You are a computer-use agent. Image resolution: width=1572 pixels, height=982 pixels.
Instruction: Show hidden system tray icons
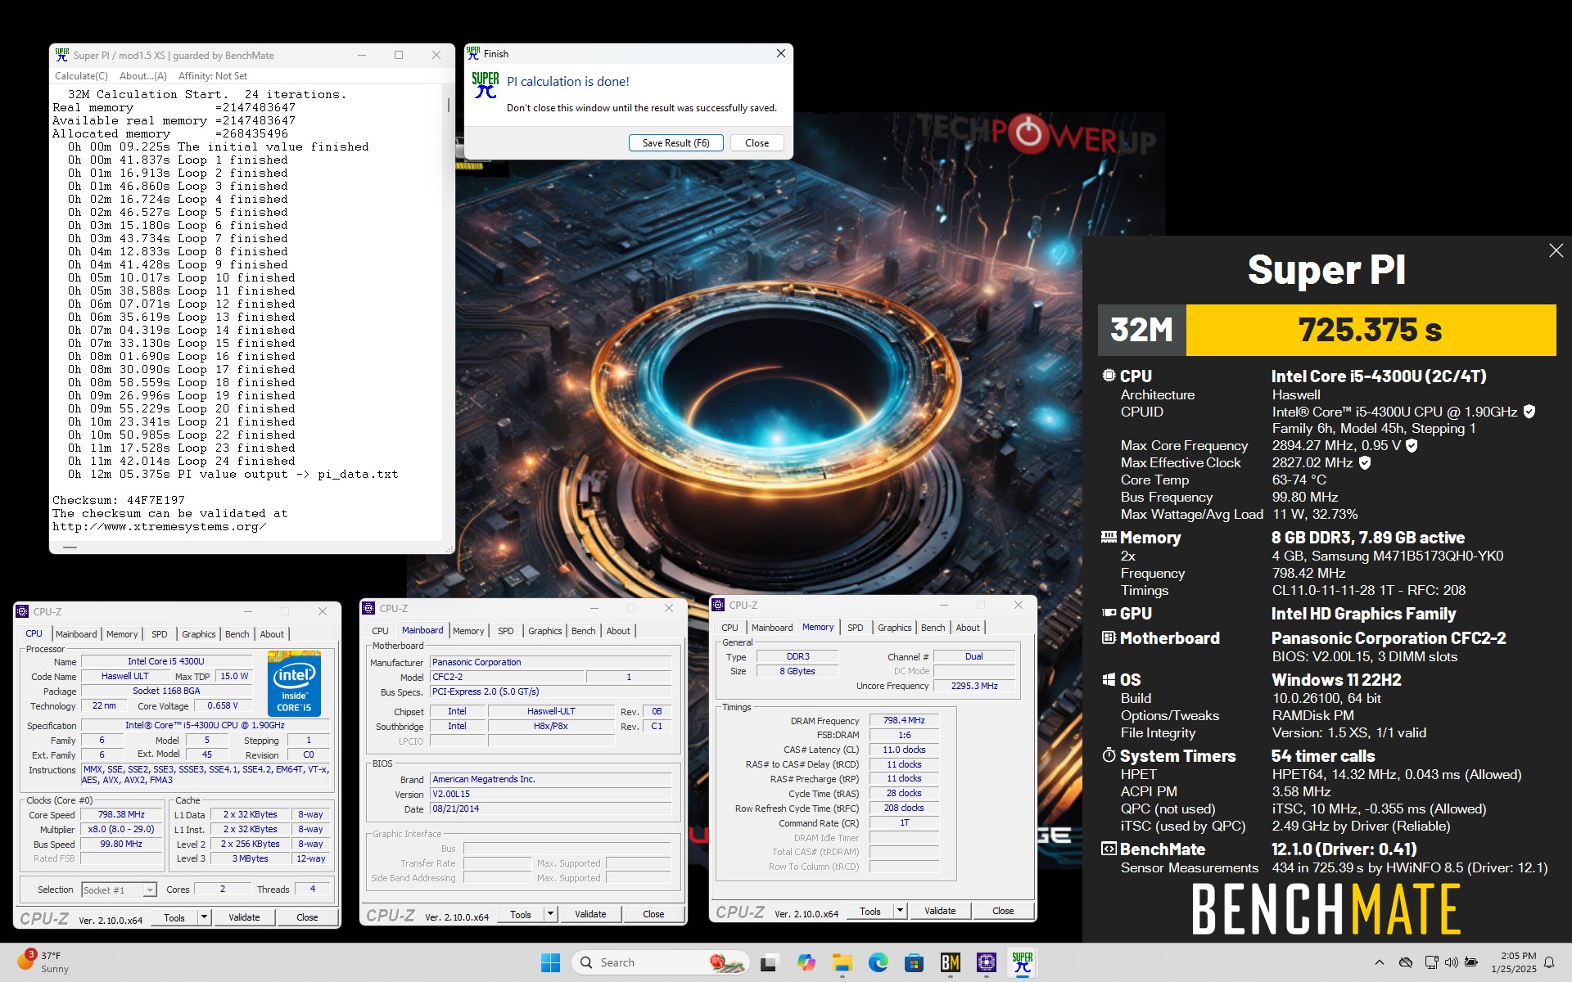(x=1379, y=962)
